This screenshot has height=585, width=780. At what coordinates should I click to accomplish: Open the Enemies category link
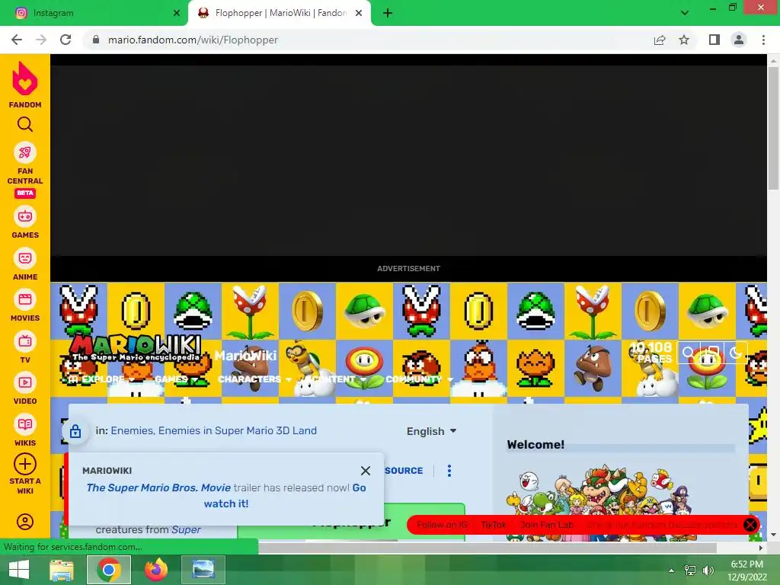point(132,431)
